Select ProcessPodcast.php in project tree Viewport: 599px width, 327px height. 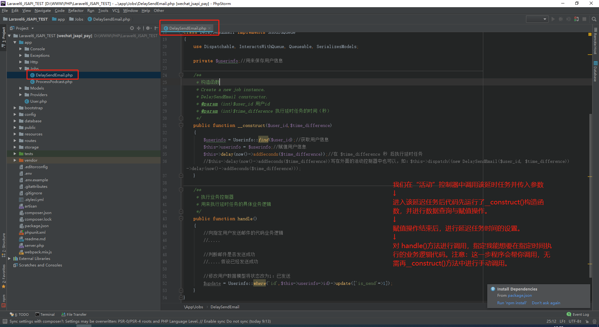pos(54,82)
